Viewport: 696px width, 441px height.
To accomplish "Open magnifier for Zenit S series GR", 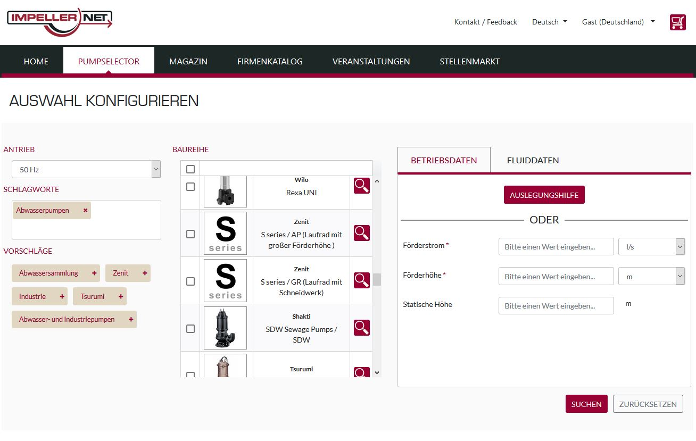I will [x=362, y=280].
